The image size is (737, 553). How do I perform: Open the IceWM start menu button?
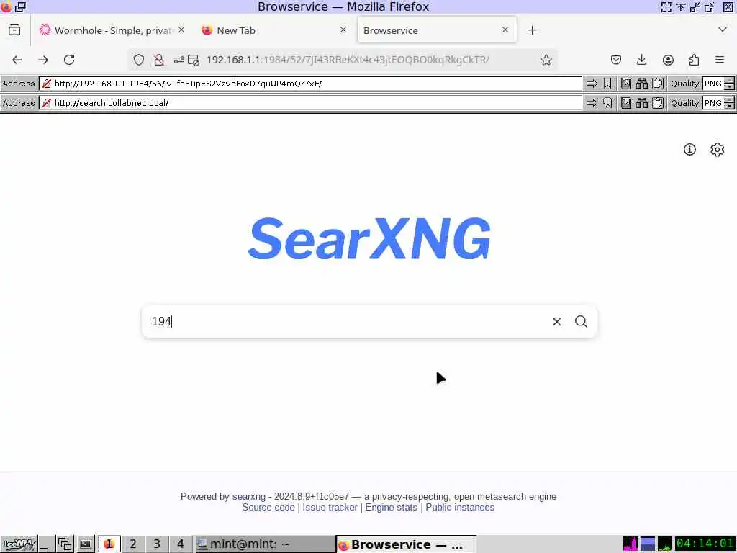click(x=19, y=544)
